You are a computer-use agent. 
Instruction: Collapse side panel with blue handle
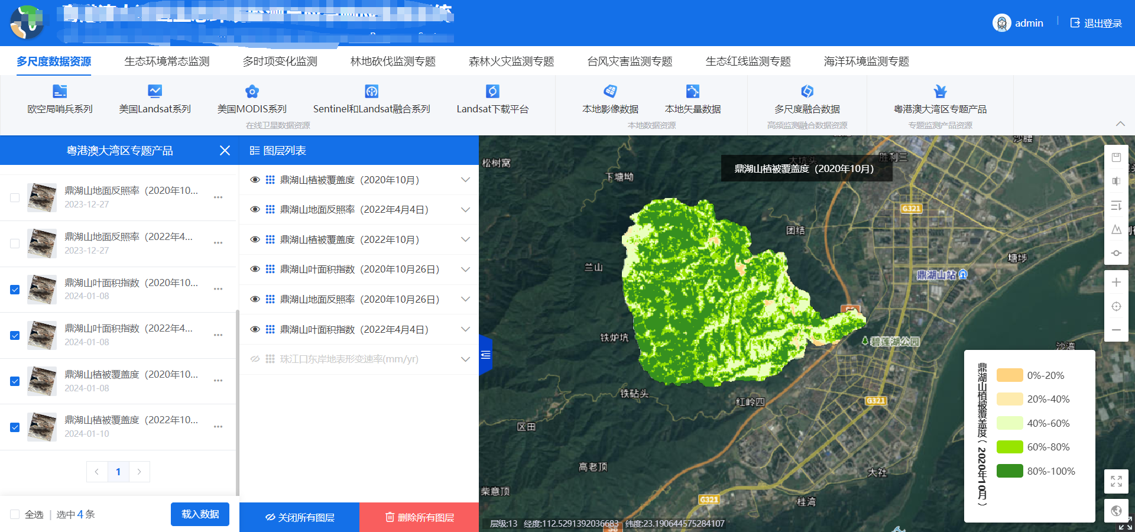click(x=485, y=355)
